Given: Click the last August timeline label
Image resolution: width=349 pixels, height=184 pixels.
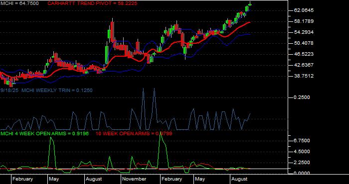Looking at the screenshot, I should coord(239,179).
